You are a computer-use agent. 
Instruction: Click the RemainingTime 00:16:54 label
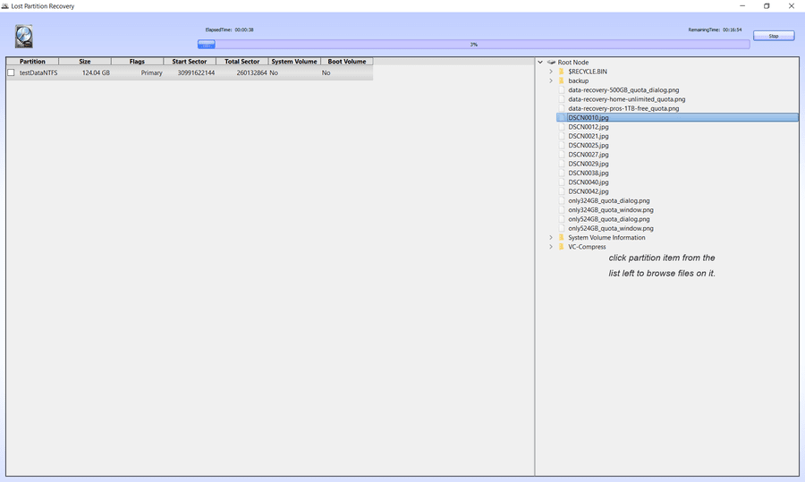(x=715, y=30)
